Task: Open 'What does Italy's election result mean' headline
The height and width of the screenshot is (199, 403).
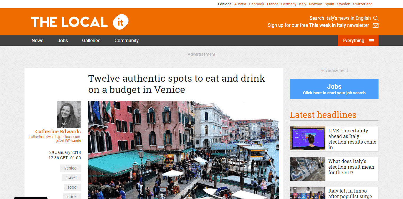Action: 351,167
